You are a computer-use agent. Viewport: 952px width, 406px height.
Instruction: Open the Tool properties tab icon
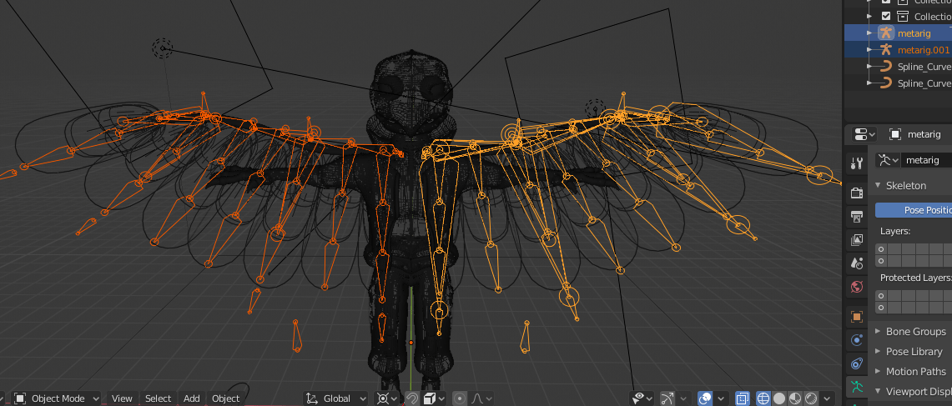point(857,163)
